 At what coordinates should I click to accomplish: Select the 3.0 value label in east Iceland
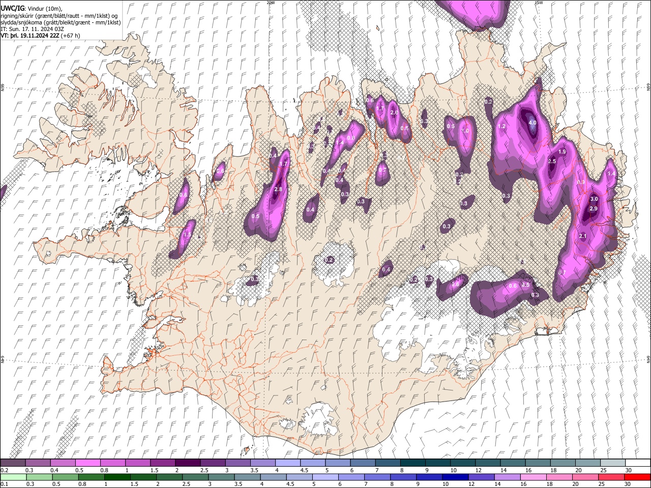coord(594,199)
